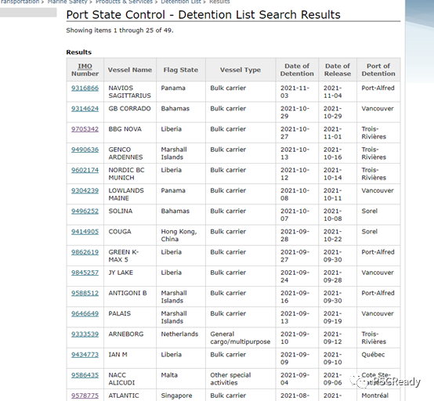Click the IMO Number column header

click(85, 70)
